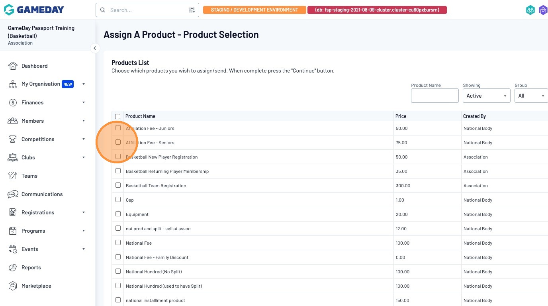Image resolution: width=548 pixels, height=306 pixels.
Task: Open the Group dropdown
Action: [531, 96]
